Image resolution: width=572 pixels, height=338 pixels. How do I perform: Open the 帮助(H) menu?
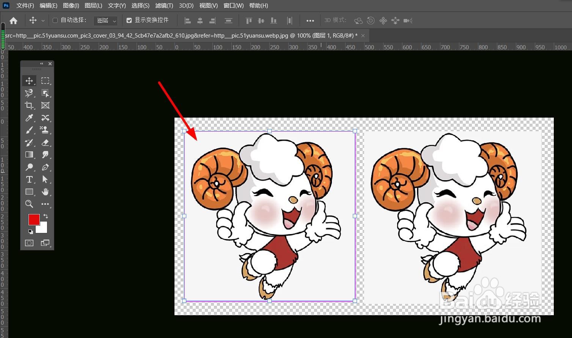pyautogui.click(x=259, y=6)
